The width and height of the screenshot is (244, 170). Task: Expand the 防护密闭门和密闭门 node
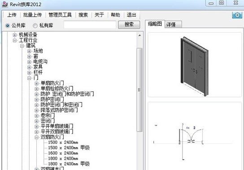pos(37,105)
